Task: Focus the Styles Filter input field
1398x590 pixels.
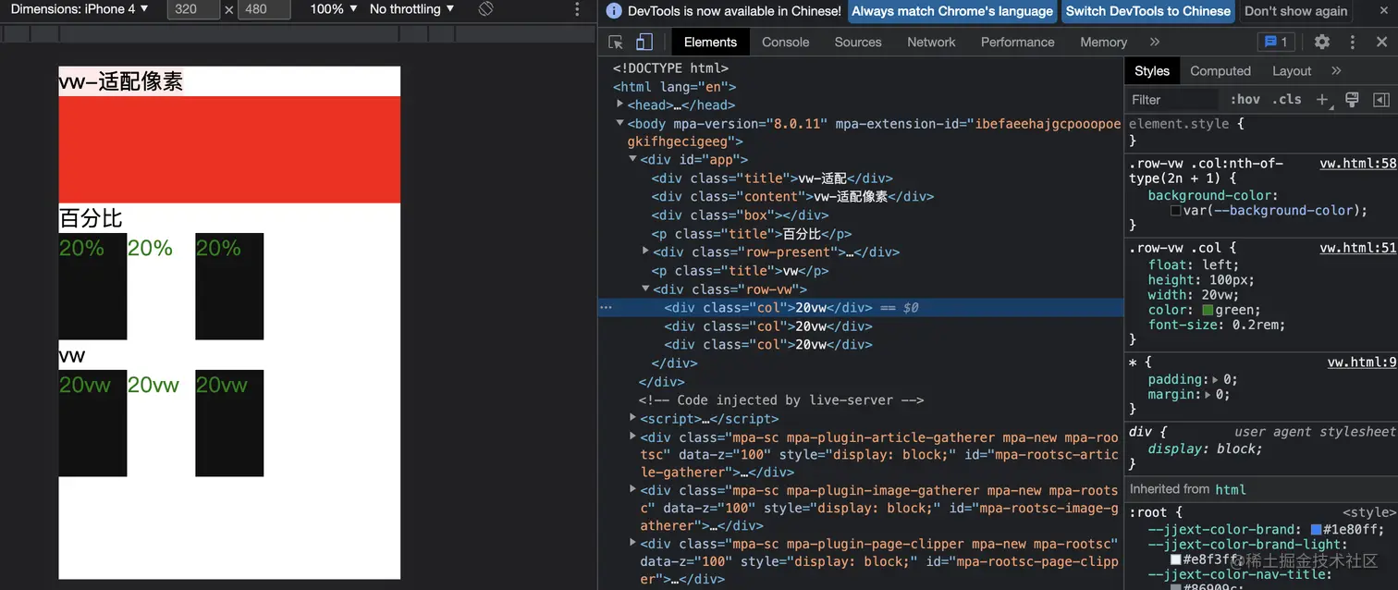Action: point(1172,99)
